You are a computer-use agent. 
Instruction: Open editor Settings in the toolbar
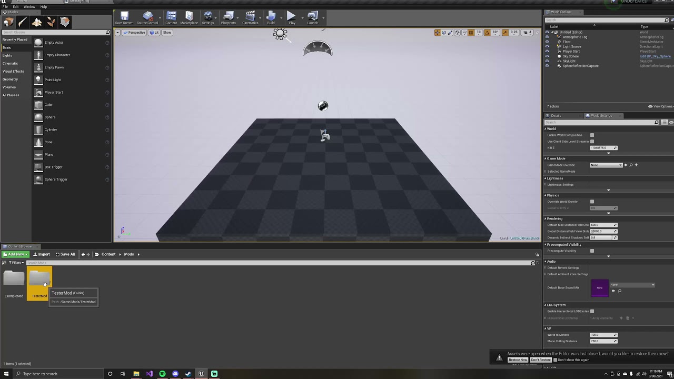(x=208, y=18)
